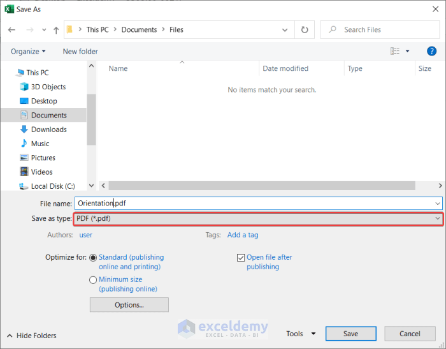Go up one folder level
This screenshot has width=446, height=349.
click(56, 30)
